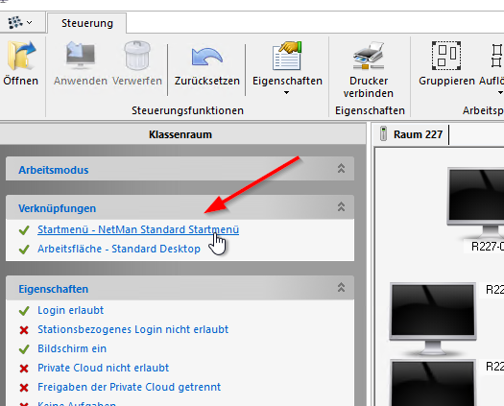Screen dimensions: 504x406
Task: Collapse the Eigenschaften panel section
Action: [341, 287]
